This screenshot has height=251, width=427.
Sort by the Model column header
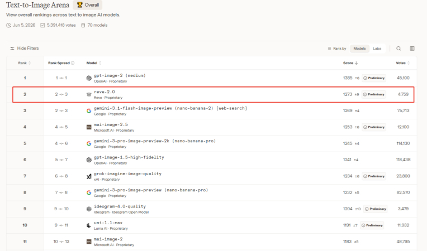coord(94,63)
